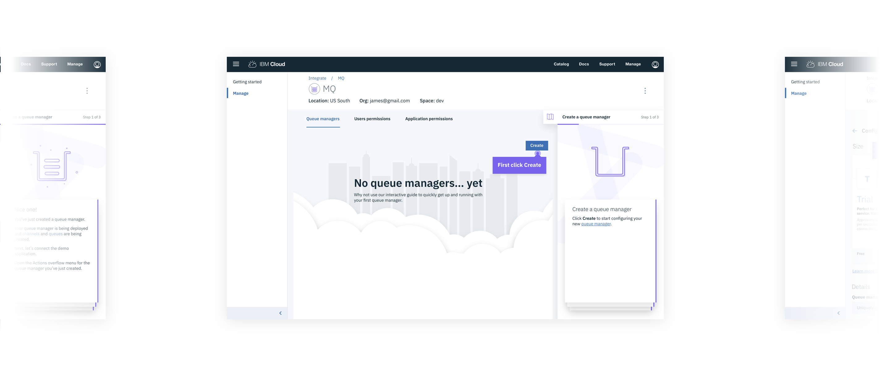Screen dimensions: 890x381
Task: Click the IBM Cloud logo in right window
Action: pyautogui.click(x=825, y=64)
